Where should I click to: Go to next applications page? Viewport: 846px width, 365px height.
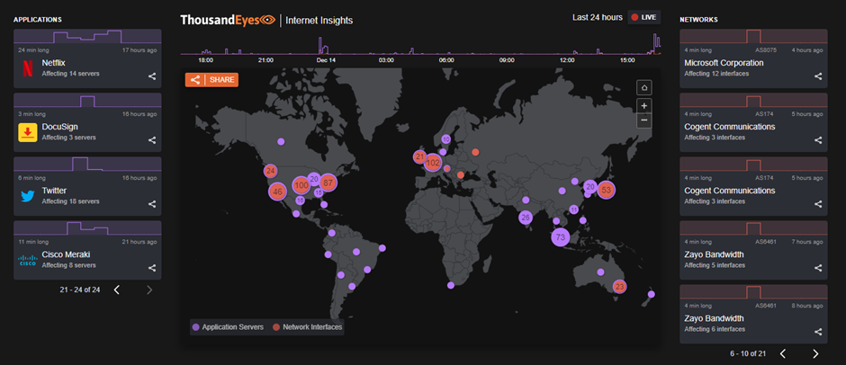[x=149, y=290]
